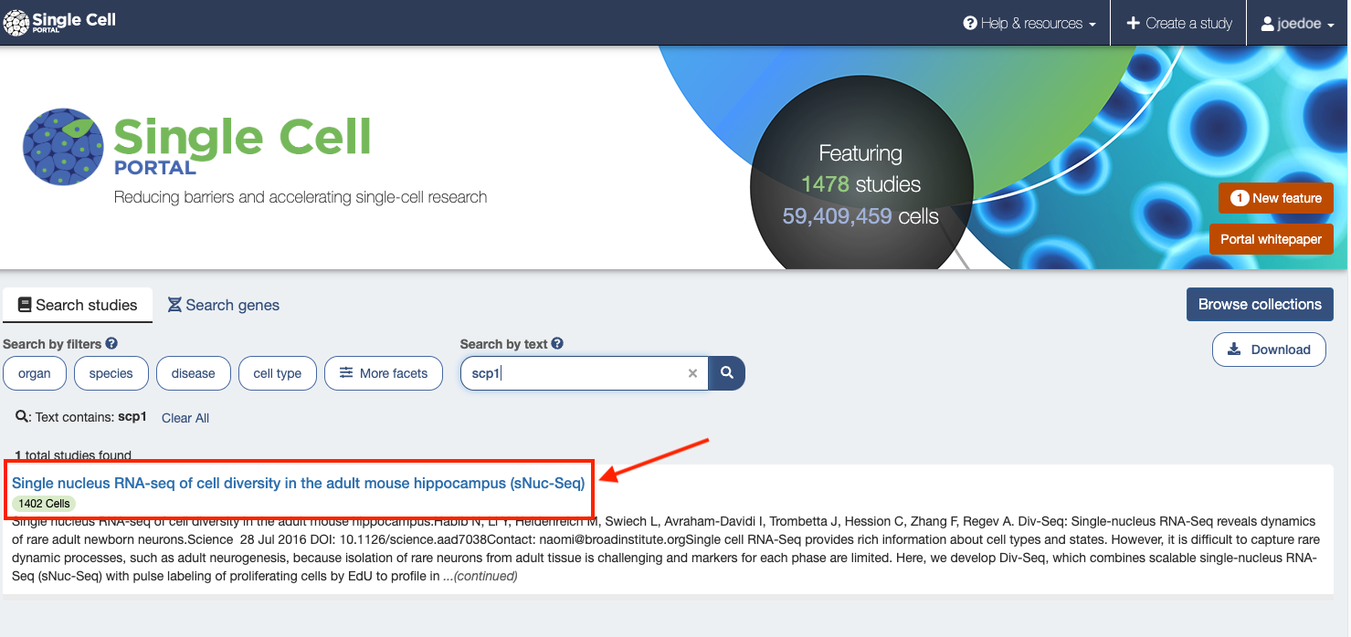Submit search with the magnifier button

[727, 373]
